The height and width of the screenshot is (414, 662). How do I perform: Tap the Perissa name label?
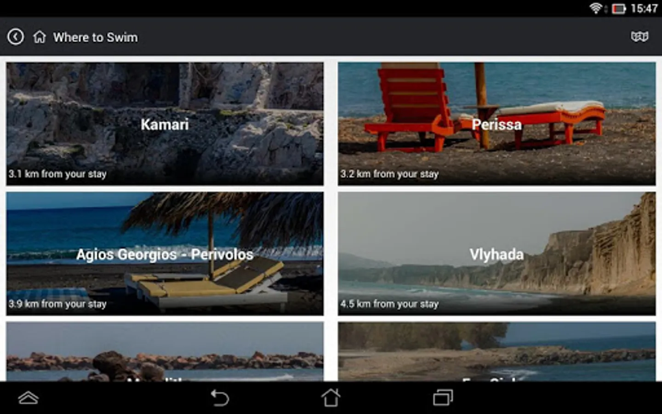click(x=497, y=124)
